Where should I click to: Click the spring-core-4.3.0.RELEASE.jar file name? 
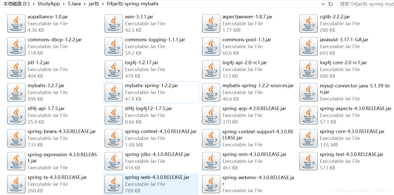[352, 132]
